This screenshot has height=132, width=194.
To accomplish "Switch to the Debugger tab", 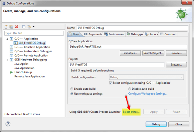I will click(x=135, y=34).
